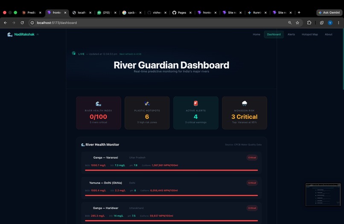Viewport: 344px width, 224px height.
Task: Open the Alerts nav link
Action: [x=291, y=35]
